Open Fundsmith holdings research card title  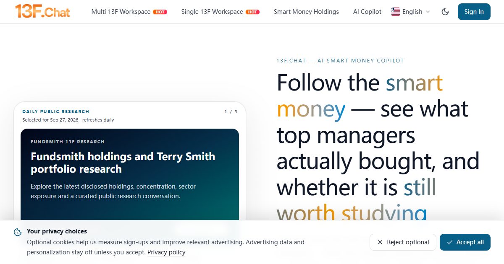pyautogui.click(x=123, y=163)
